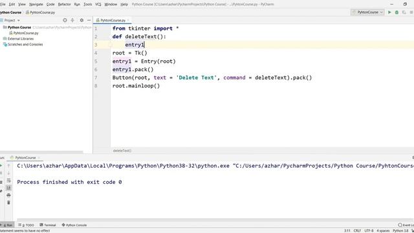This screenshot has width=414, height=233.
Task: Click the 'Delete Text' string in code
Action: click(197, 78)
